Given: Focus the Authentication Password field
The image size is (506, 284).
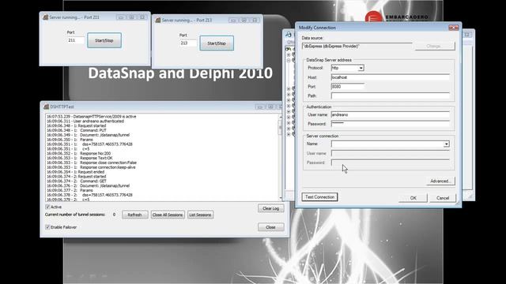Looking at the screenshot, I should [390, 124].
